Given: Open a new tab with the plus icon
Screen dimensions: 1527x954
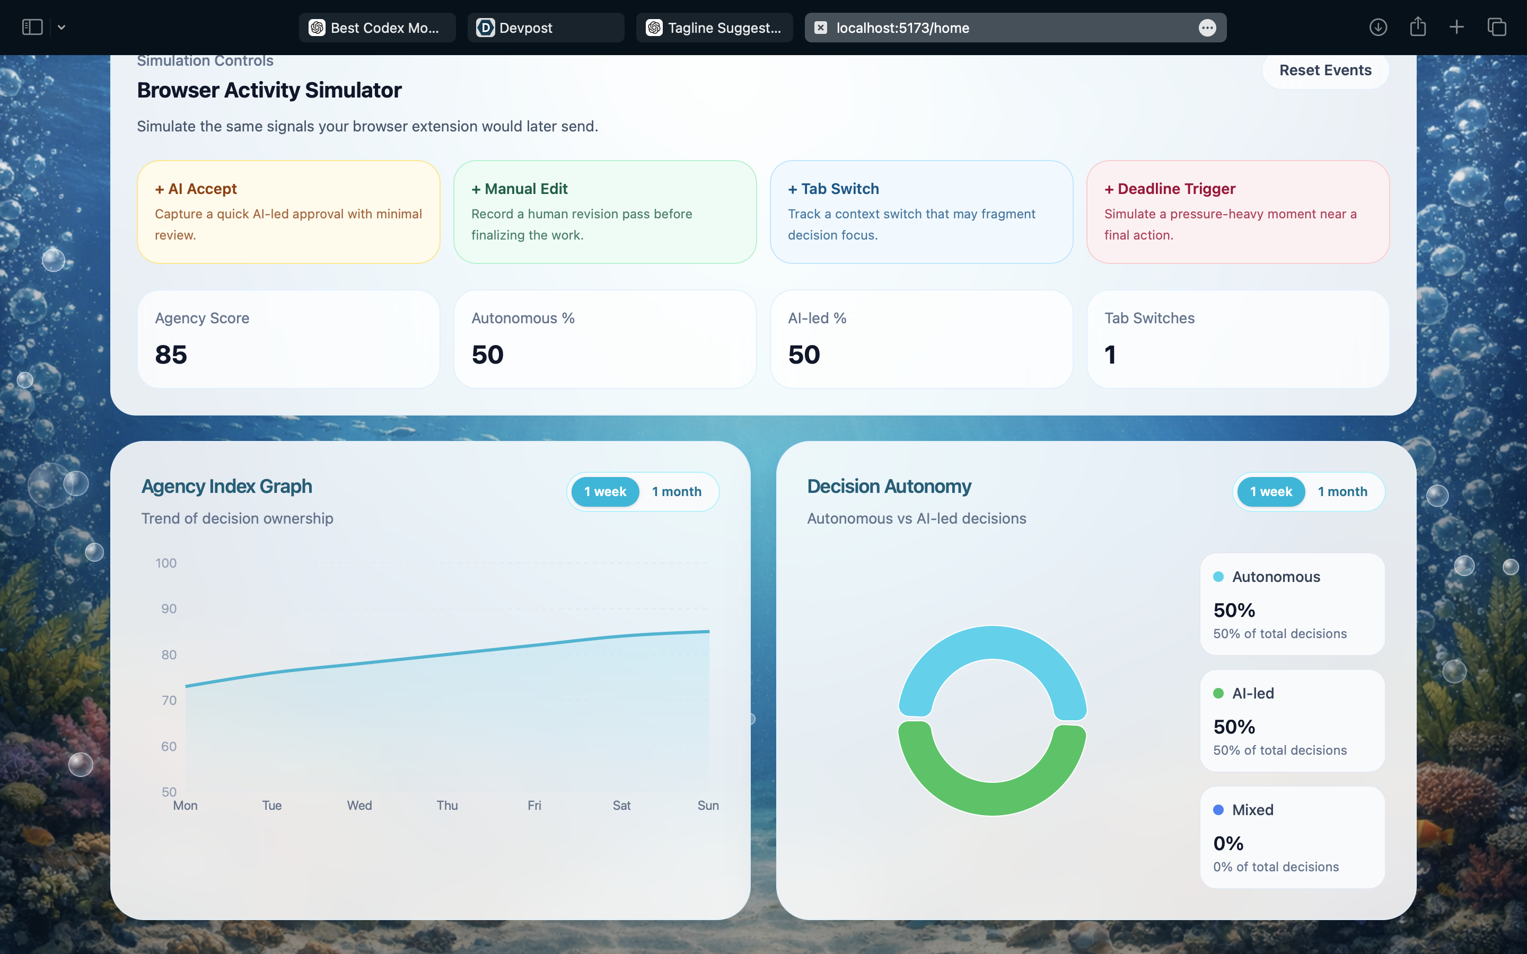Looking at the screenshot, I should (1456, 27).
